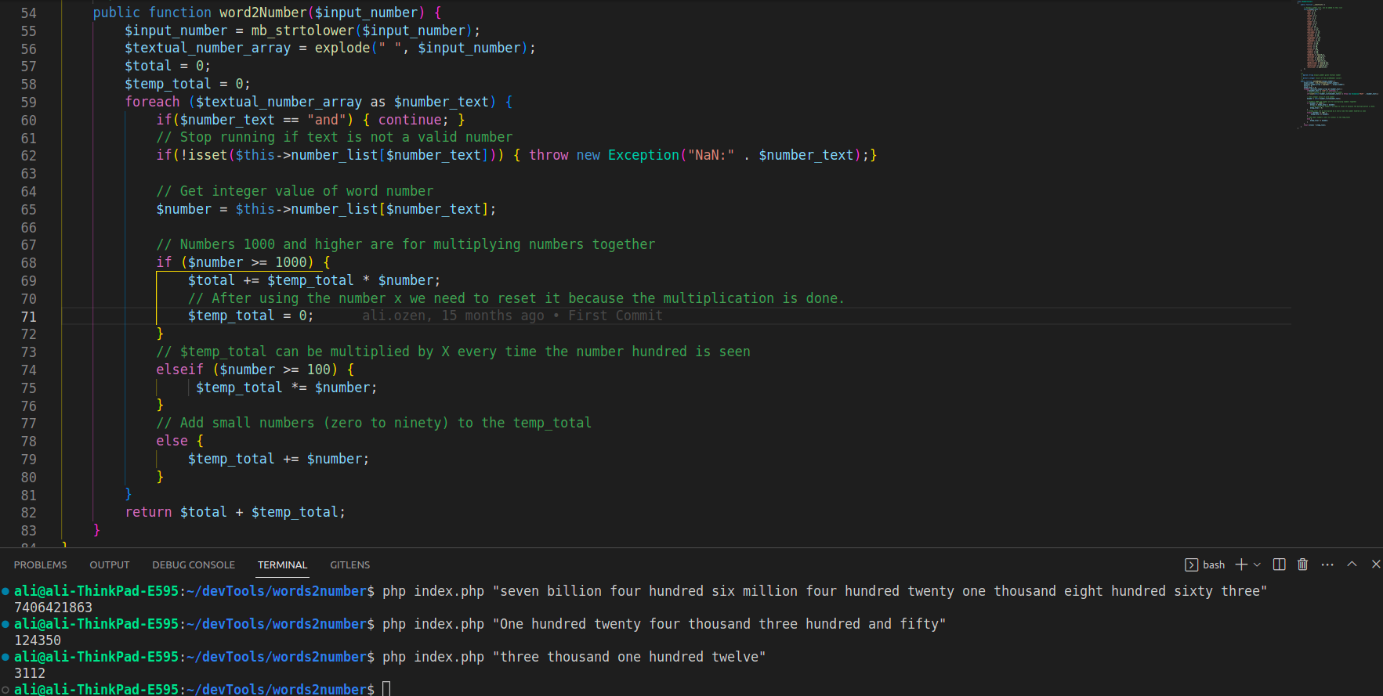
Task: Split the terminal panel
Action: (x=1280, y=564)
